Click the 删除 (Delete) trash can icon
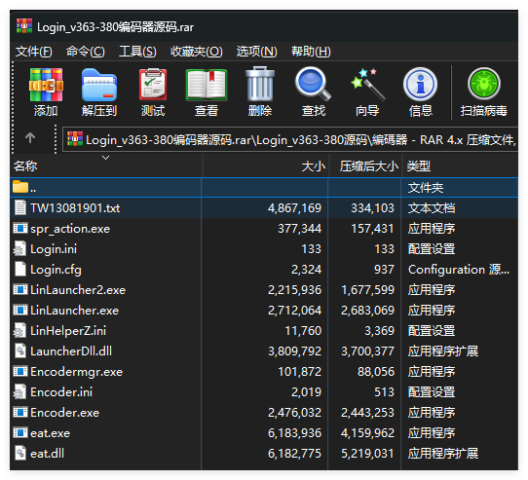The width and height of the screenshot is (528, 480). [260, 84]
